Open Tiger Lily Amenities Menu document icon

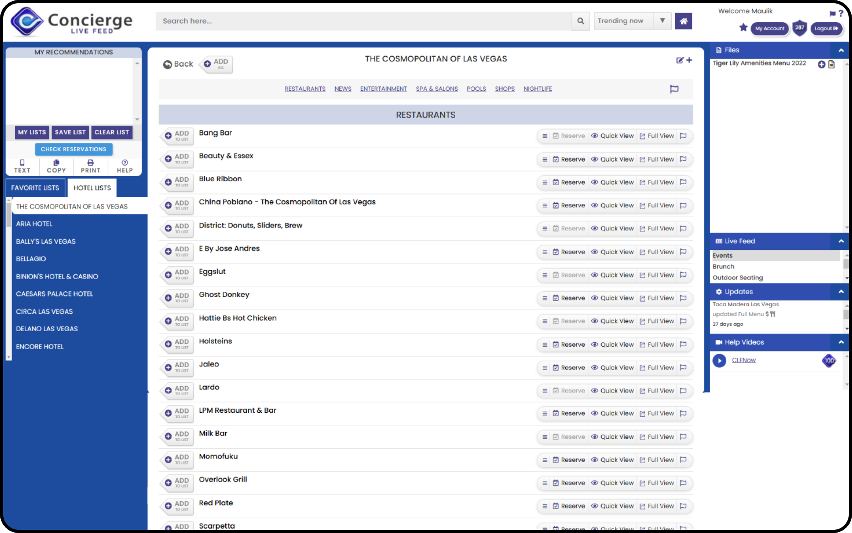pyautogui.click(x=831, y=64)
